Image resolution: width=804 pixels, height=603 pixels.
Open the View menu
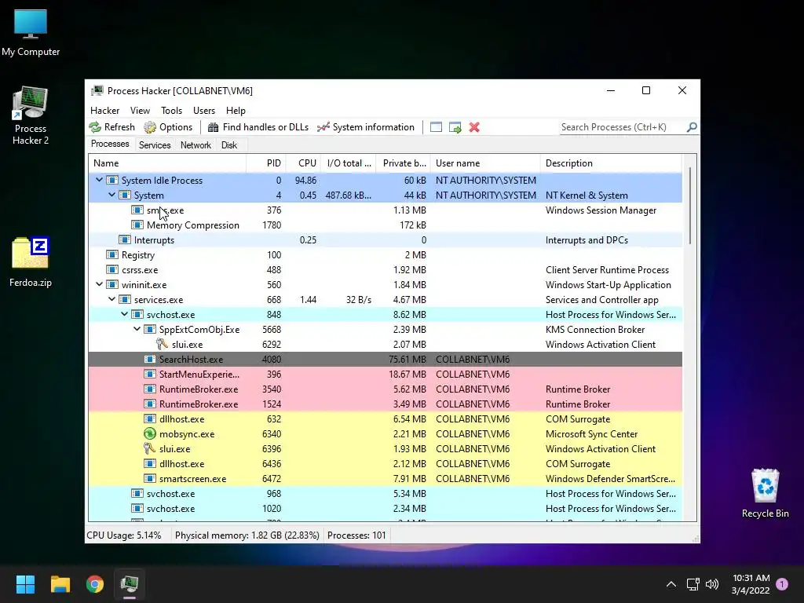tap(140, 110)
